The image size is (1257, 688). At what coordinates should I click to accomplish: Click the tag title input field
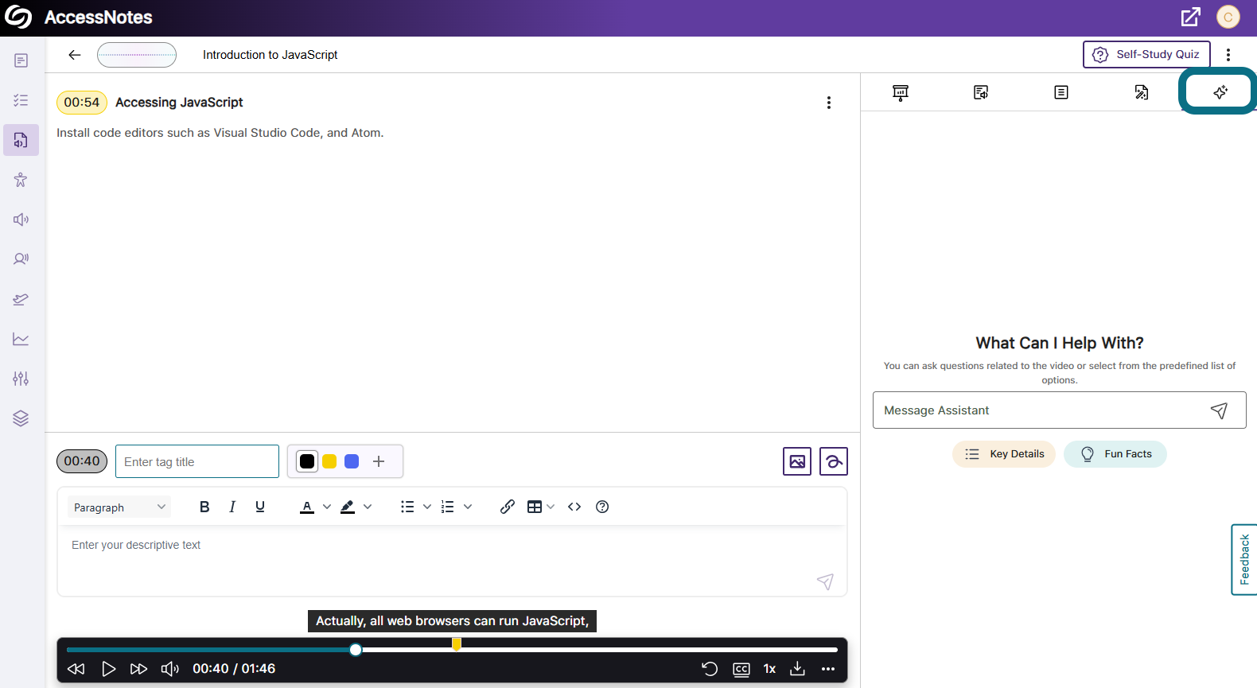point(197,461)
